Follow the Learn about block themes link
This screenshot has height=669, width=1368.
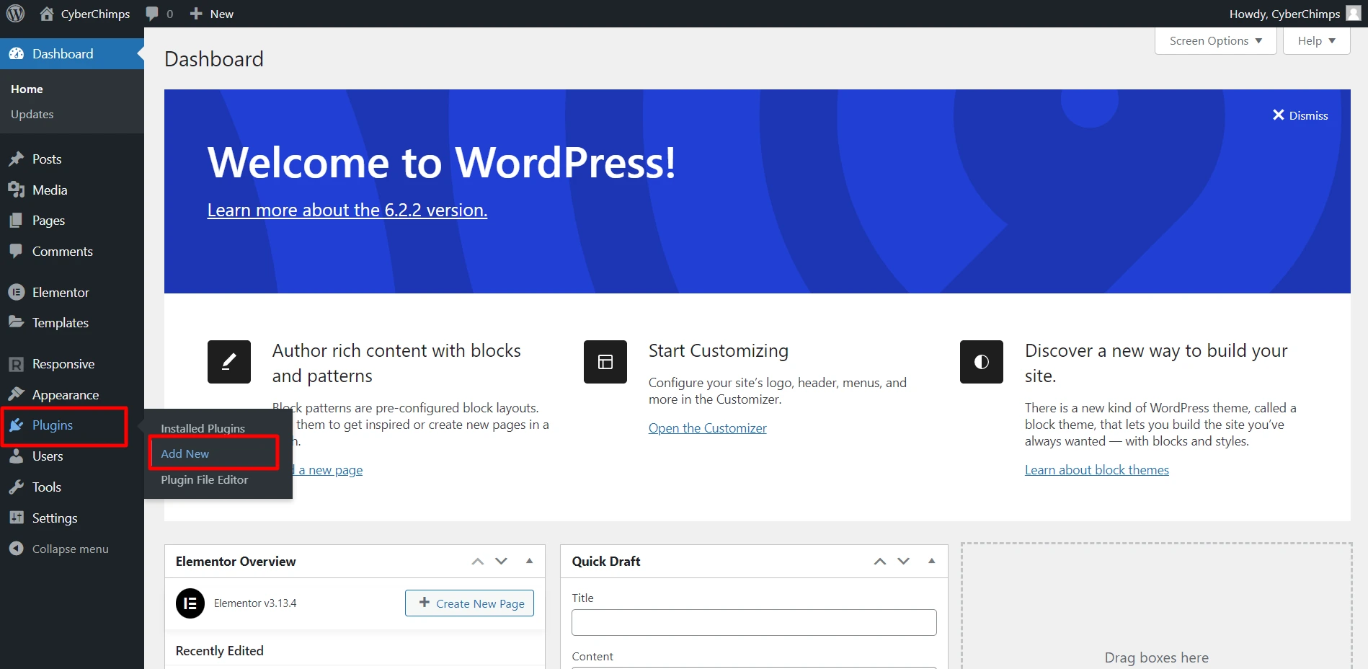pos(1097,470)
